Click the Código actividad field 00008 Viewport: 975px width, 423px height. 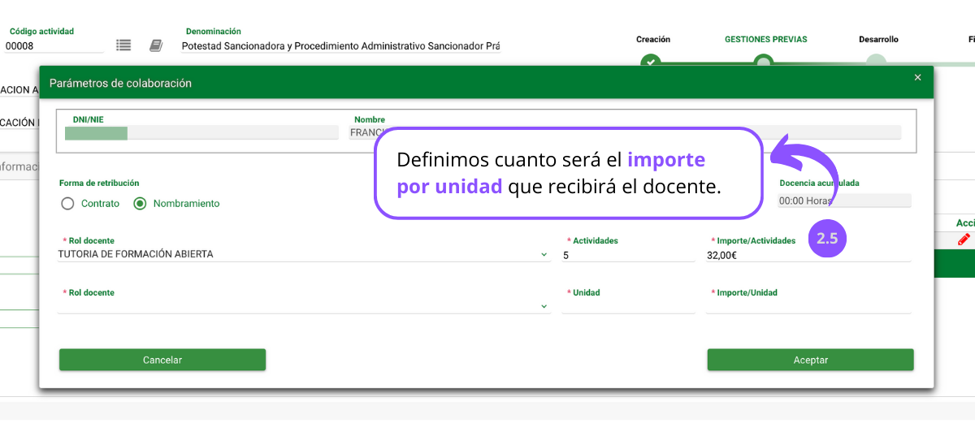tap(54, 46)
